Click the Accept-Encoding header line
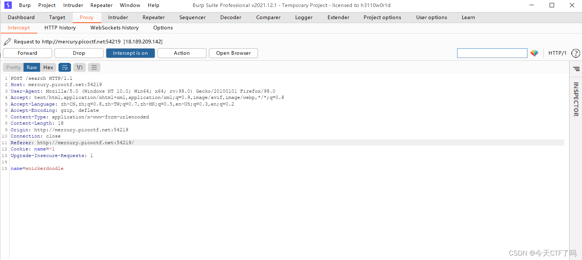This screenshot has width=582, height=260. click(55, 110)
